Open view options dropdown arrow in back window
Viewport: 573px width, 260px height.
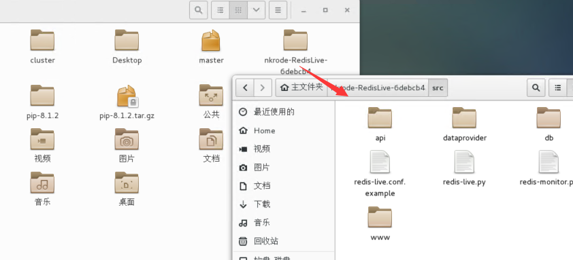pyautogui.click(x=256, y=10)
